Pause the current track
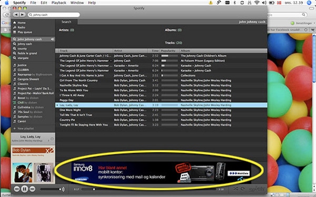 (25, 189)
